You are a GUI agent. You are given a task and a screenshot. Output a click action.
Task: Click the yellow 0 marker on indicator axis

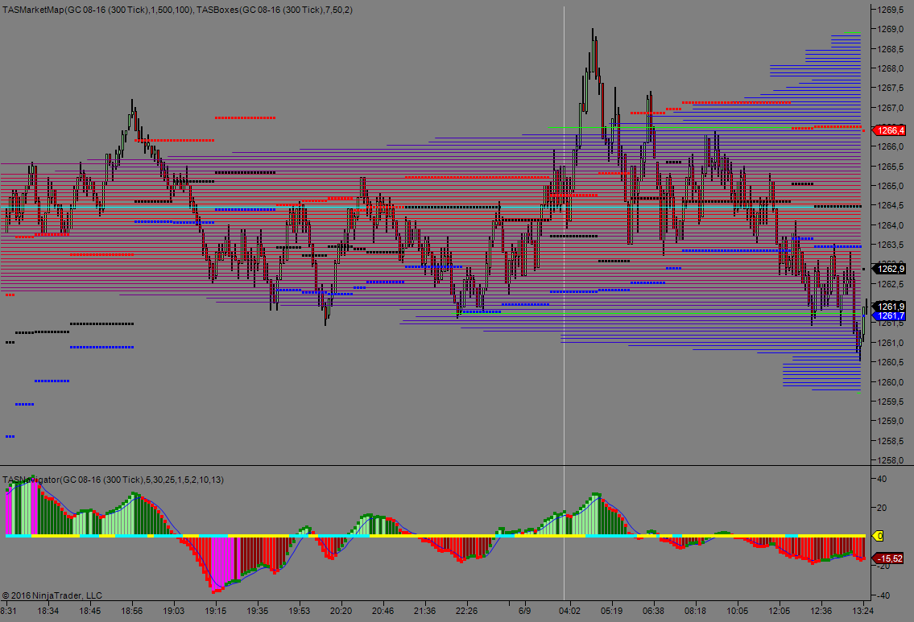click(x=879, y=536)
